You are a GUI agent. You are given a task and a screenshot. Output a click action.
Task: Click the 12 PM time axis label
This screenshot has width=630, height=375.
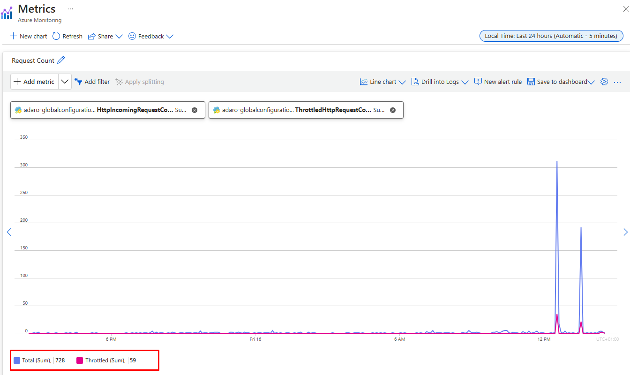(x=544, y=339)
